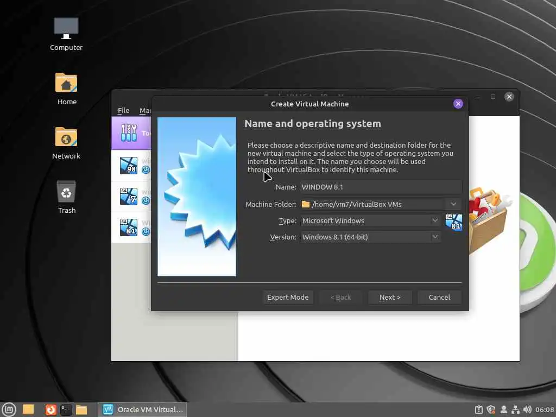
Task: Open the Machine menu in VirtualBox Manager
Action: pyautogui.click(x=145, y=110)
